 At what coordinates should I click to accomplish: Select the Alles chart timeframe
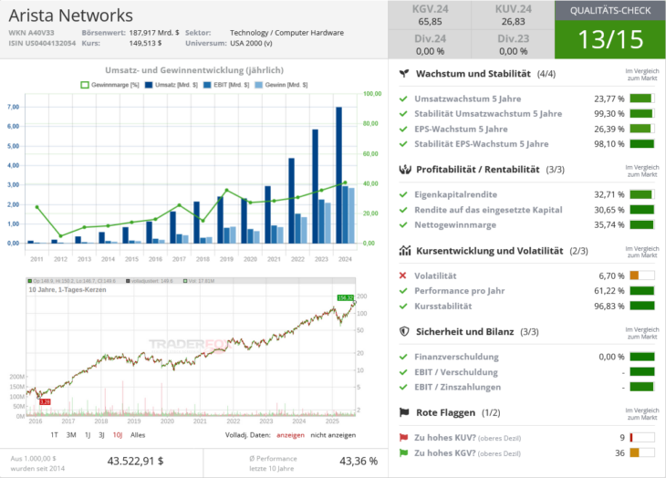click(138, 435)
